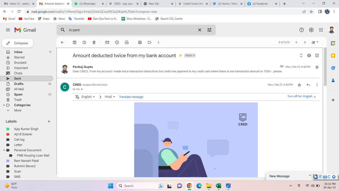The height and width of the screenshot is (191, 339).
Task: Open the More options three-dot toolbar menu
Action: coord(158,42)
